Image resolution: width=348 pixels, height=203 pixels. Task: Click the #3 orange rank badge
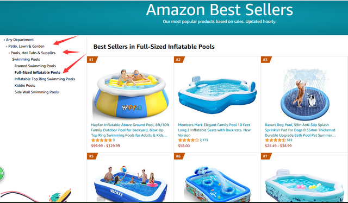click(266, 60)
